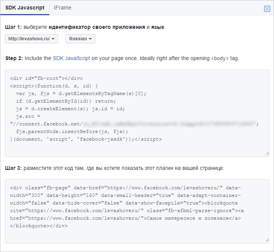Image resolution: width=274 pixels, height=252 pixels.
Task: Click the <div id="fb-root"></div> code line
Action: pyautogui.click(x=46, y=78)
